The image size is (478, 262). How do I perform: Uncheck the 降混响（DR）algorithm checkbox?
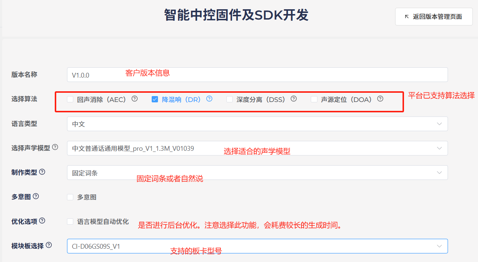pyautogui.click(x=155, y=99)
